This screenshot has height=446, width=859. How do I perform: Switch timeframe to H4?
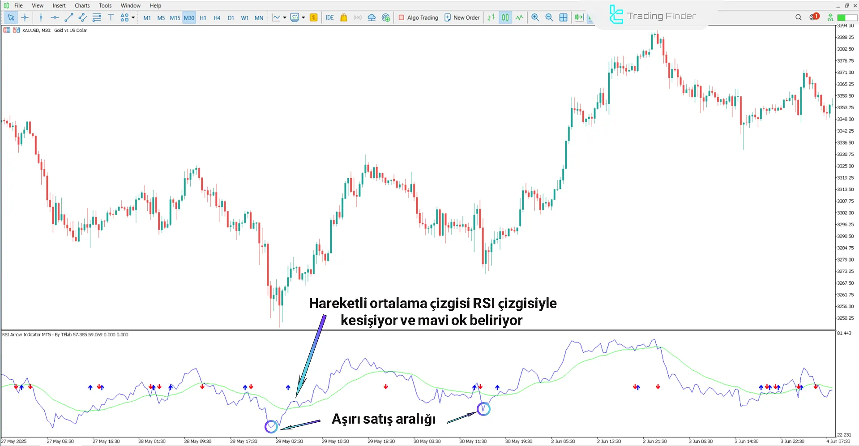(x=217, y=17)
